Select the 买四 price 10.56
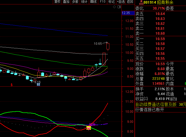Image resolution: width=186 pixels, height=137 pixels. point(160,54)
